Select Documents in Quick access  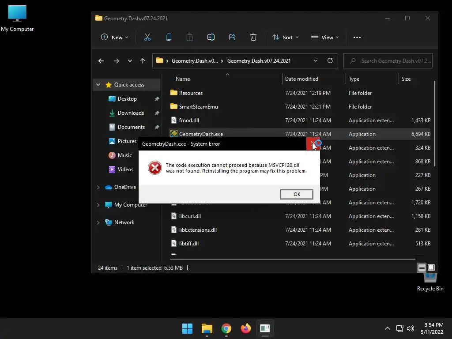131,127
